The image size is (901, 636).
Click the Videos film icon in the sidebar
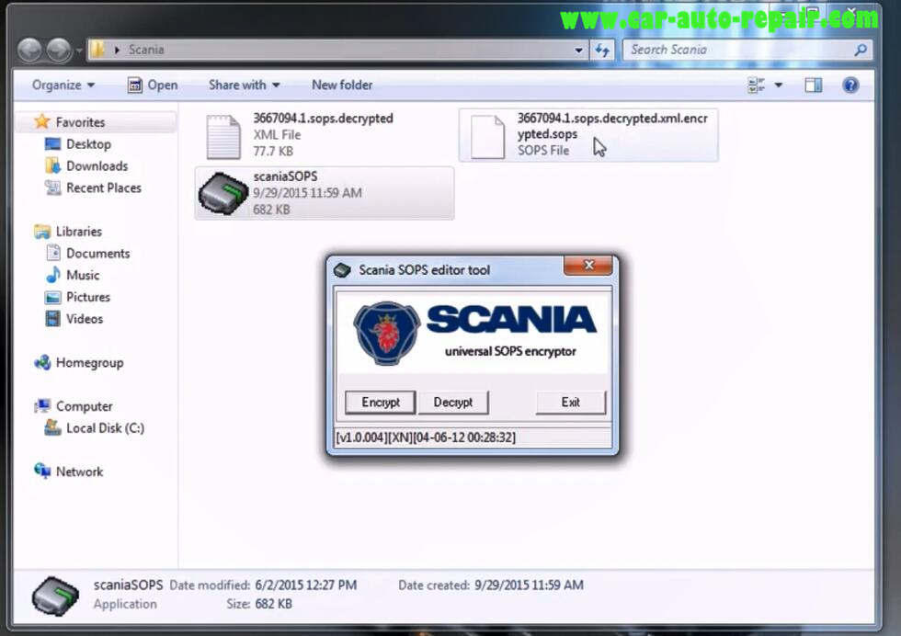(x=53, y=318)
